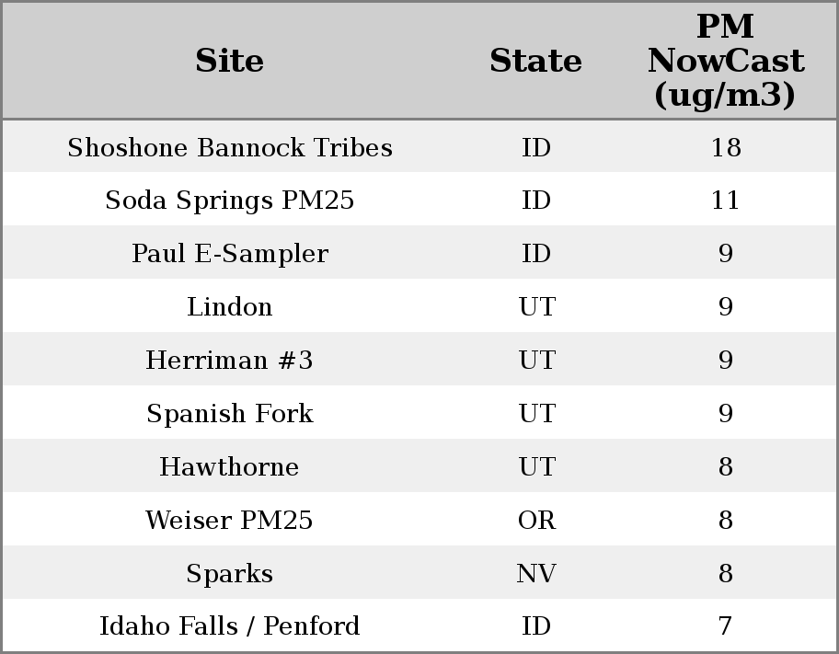Click the State column header

point(535,61)
